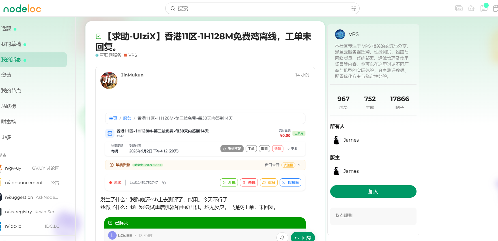
Task: Click the nodeloc logo
Action: [x=22, y=9]
